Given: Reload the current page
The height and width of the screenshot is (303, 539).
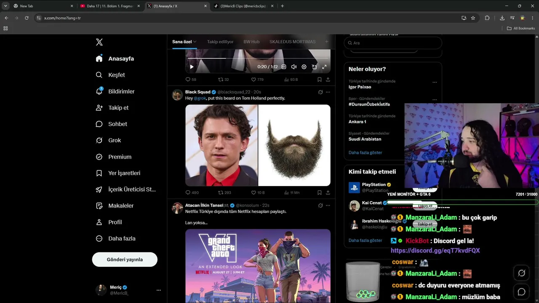Looking at the screenshot, I should (27, 18).
